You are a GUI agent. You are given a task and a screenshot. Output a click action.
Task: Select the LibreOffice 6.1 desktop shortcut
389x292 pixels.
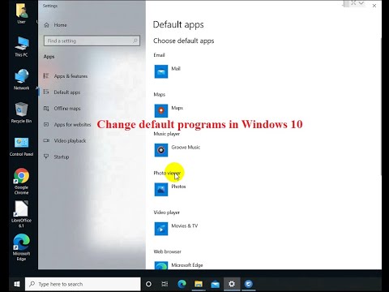click(21, 214)
